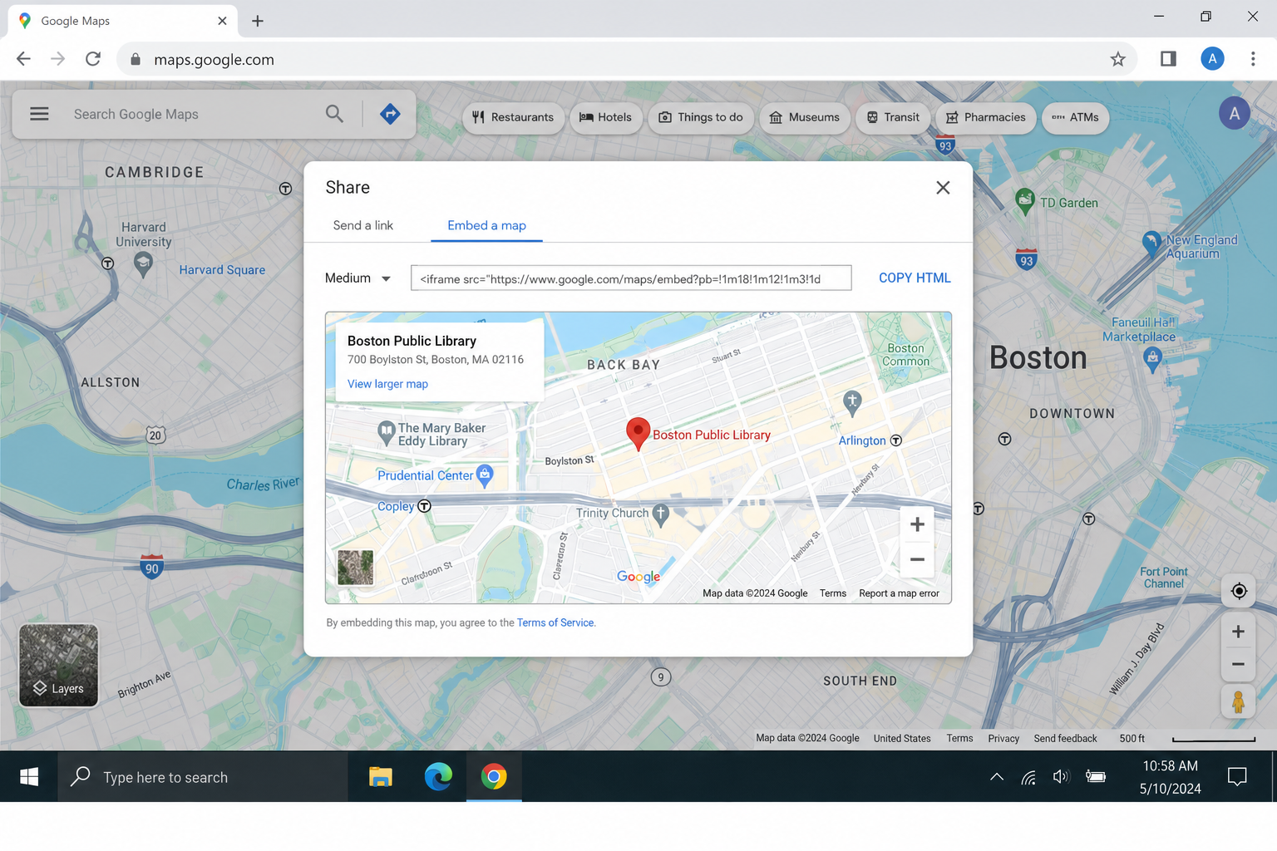Open the Chrome profile avatar
This screenshot has height=851, width=1277.
click(1212, 59)
